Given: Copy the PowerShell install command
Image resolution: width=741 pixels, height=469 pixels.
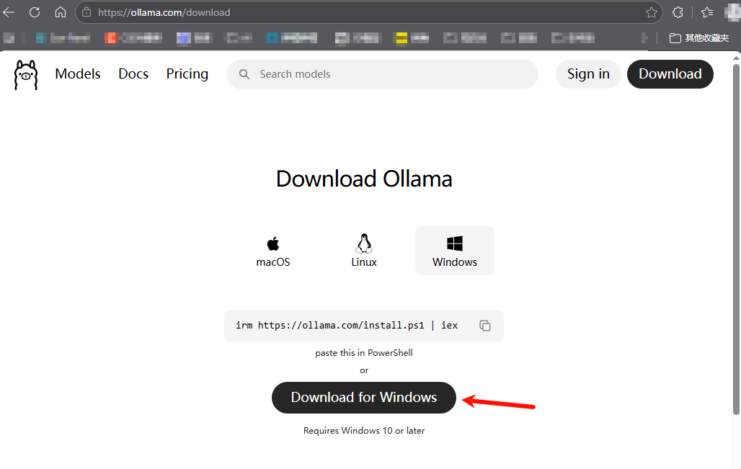Looking at the screenshot, I should 485,326.
